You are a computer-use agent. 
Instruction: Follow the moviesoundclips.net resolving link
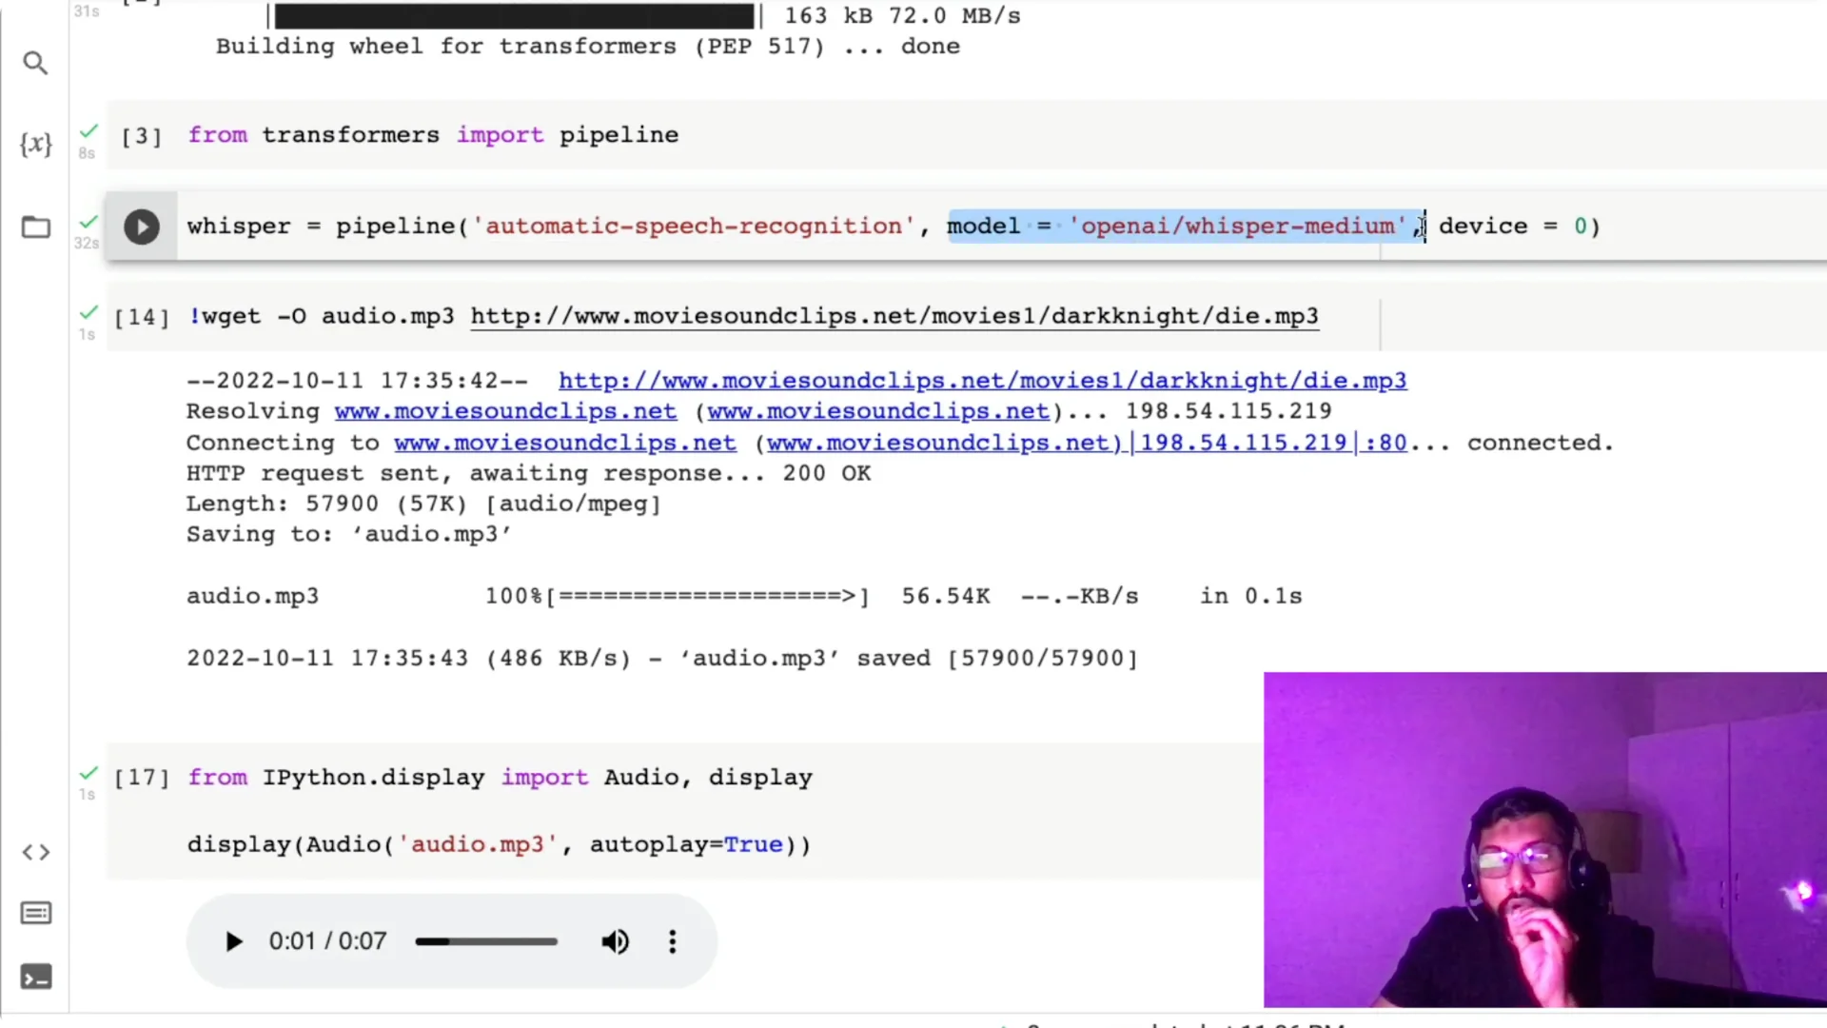point(504,411)
